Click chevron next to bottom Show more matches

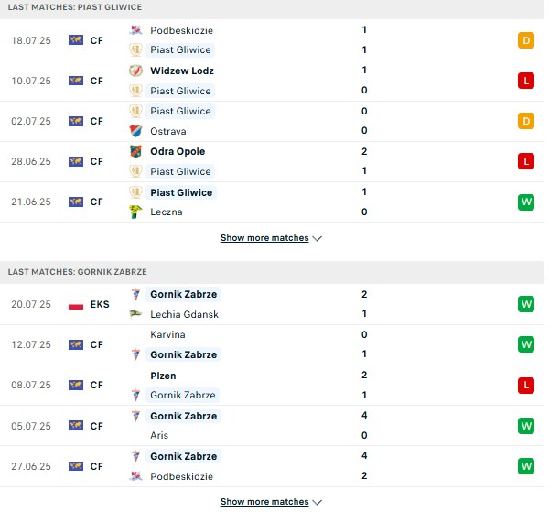coord(318,502)
